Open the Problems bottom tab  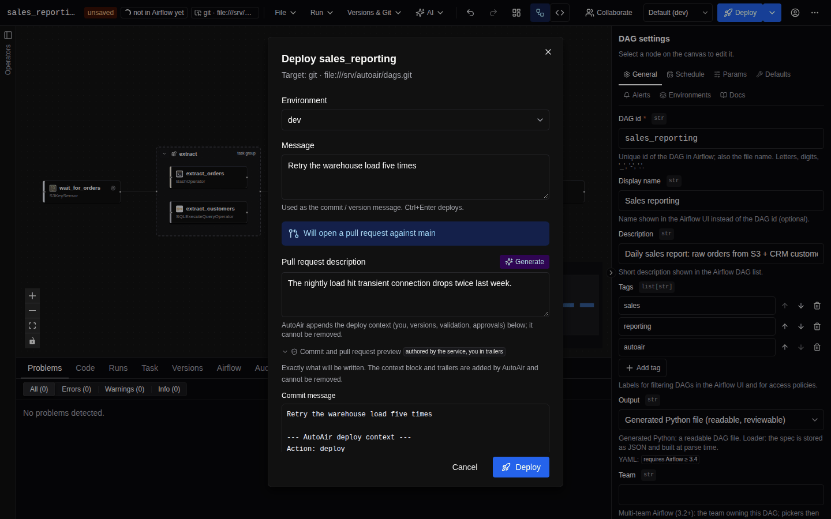(x=44, y=368)
